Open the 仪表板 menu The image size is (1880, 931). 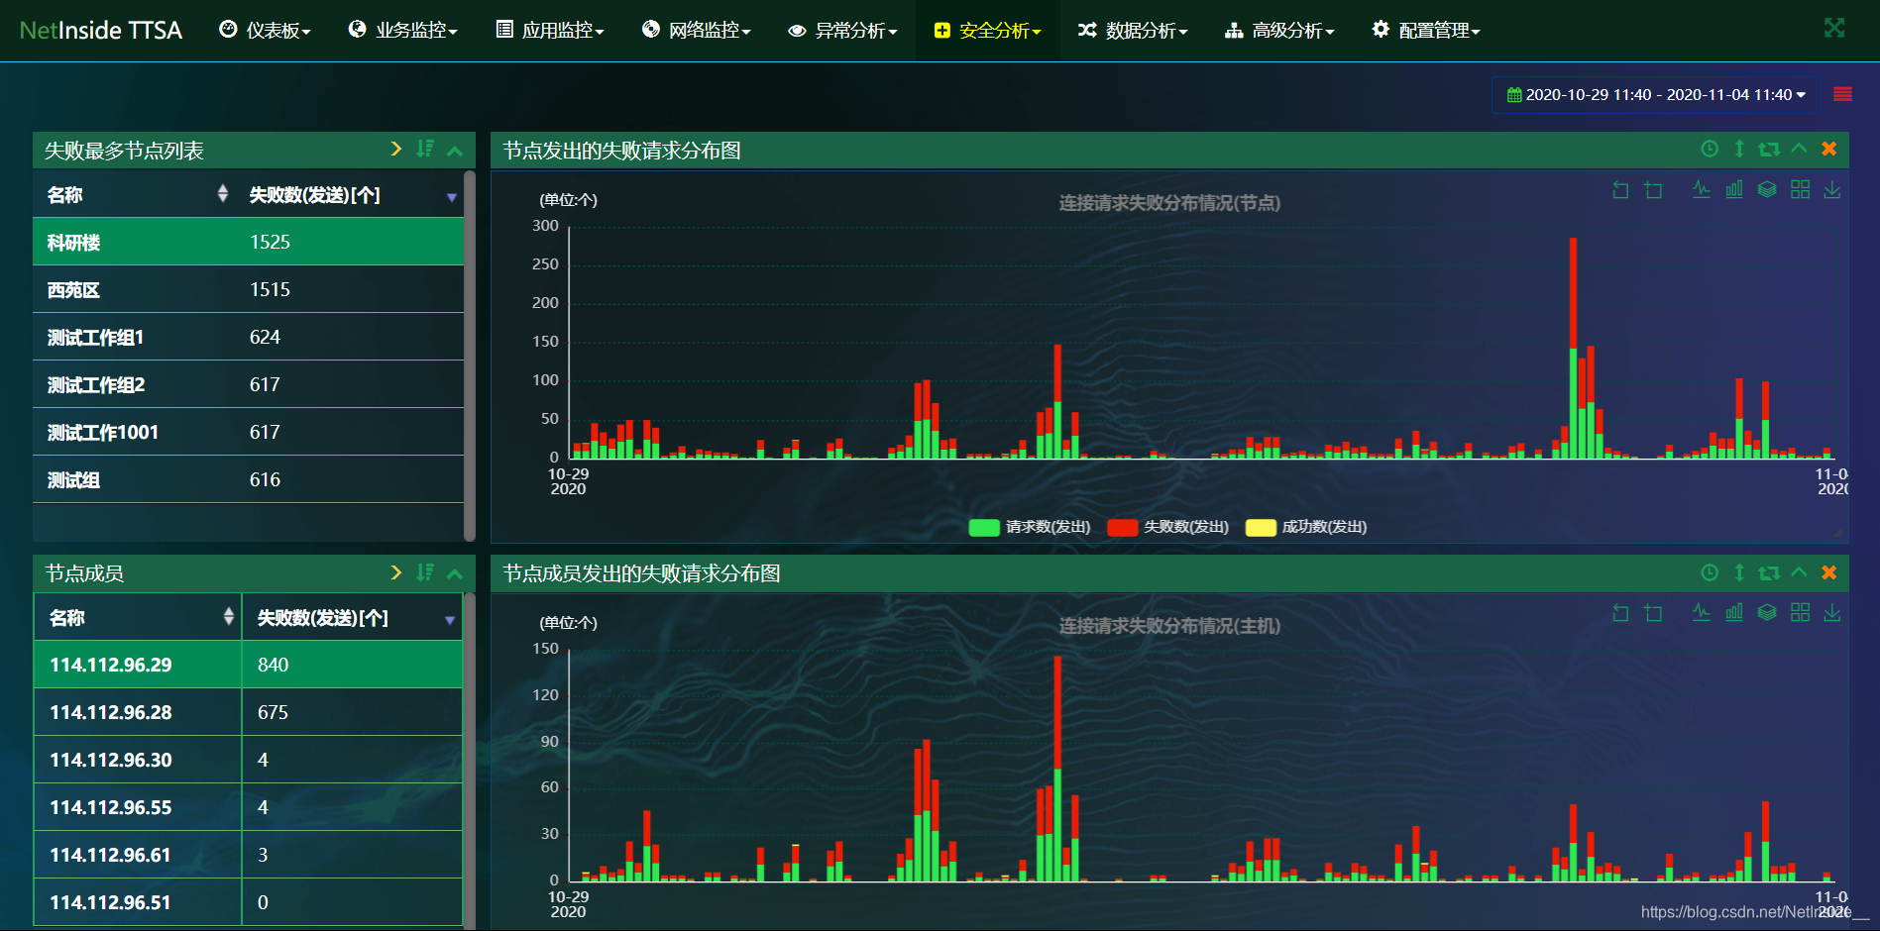[265, 31]
